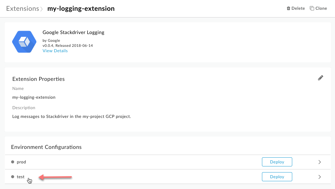Click the Clone copy icon
The height and width of the screenshot is (189, 335).
[312, 8]
